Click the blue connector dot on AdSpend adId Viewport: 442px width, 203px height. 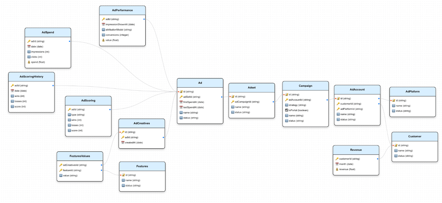click(x=70, y=41)
